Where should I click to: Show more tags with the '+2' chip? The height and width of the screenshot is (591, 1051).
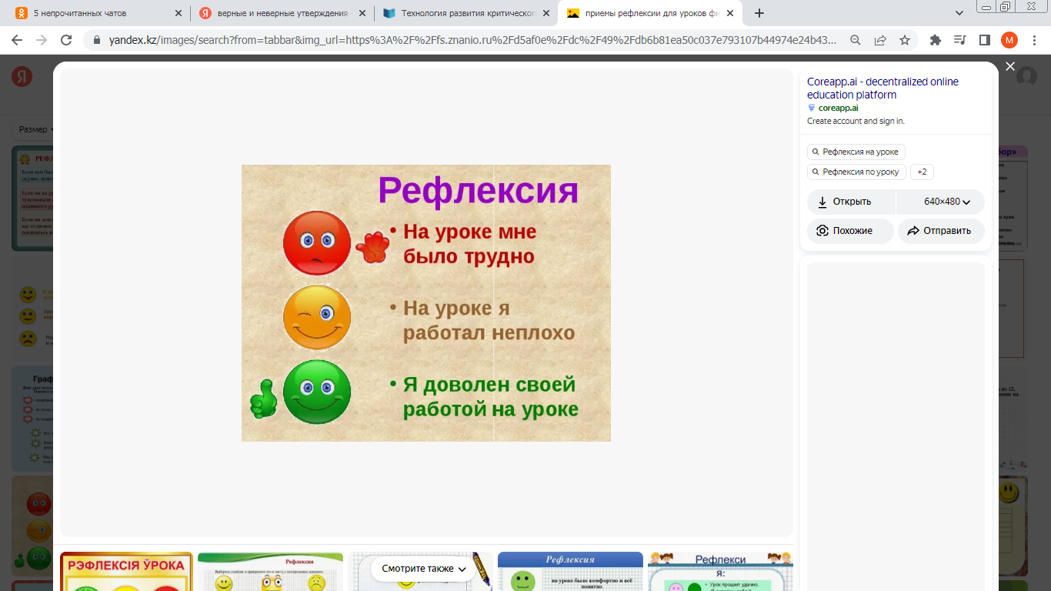pos(922,172)
